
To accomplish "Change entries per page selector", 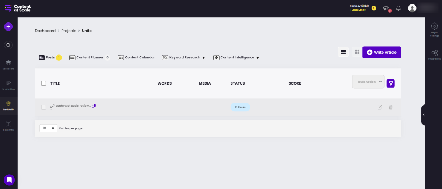I will (x=48, y=128).
